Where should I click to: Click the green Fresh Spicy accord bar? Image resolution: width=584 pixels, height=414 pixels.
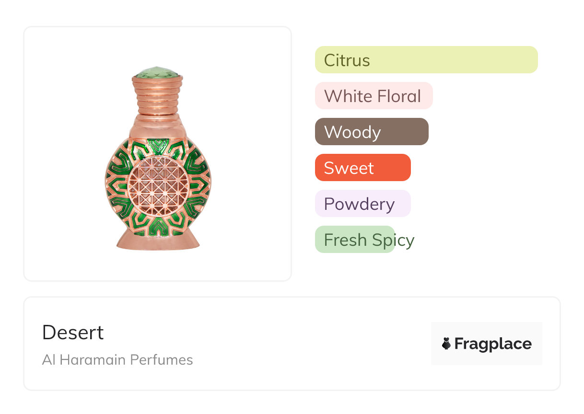click(354, 240)
